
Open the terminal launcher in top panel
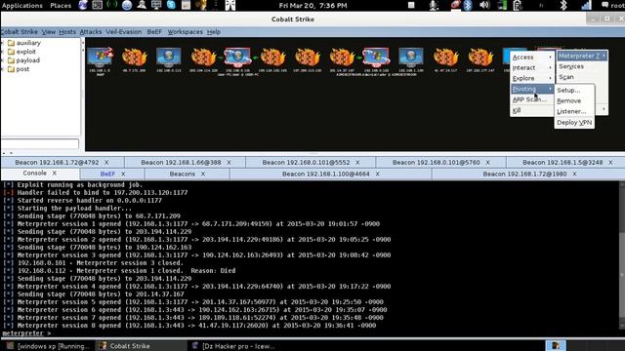coord(98,5)
